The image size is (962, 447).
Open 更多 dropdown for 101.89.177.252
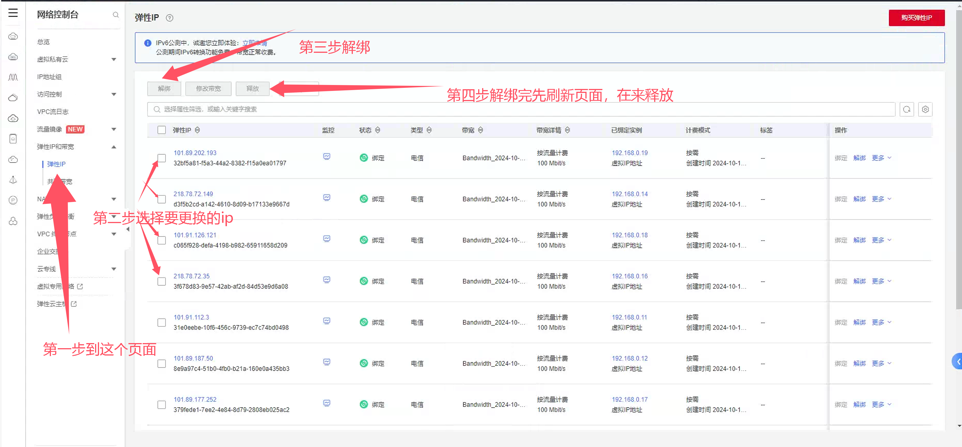(882, 404)
